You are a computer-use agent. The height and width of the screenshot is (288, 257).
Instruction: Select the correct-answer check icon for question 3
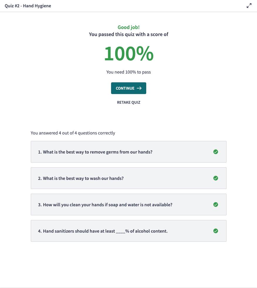tap(216, 205)
